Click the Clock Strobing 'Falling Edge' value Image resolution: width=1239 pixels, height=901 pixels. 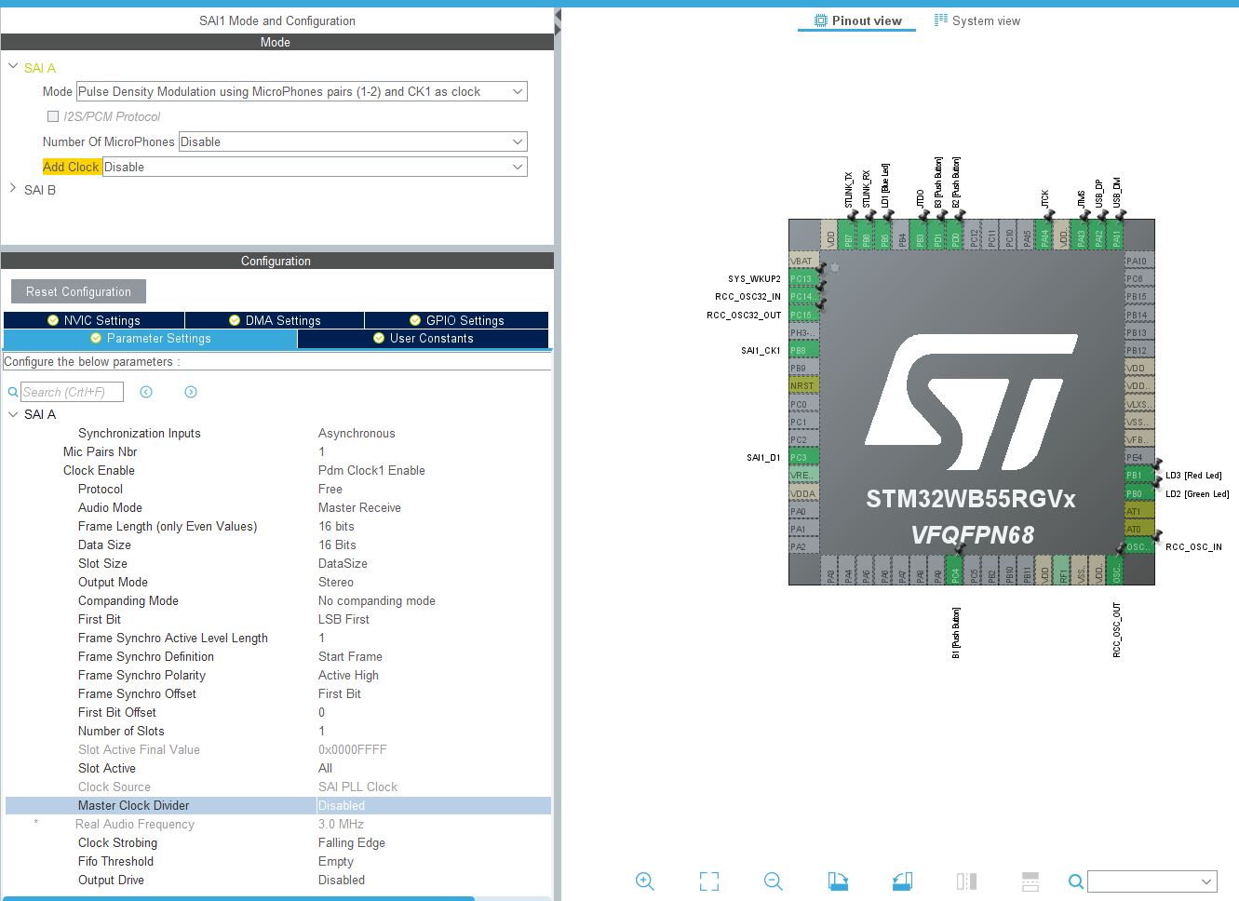[x=352, y=842]
